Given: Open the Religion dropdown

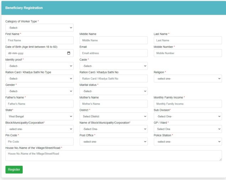Looking at the screenshot, I should (188, 79).
